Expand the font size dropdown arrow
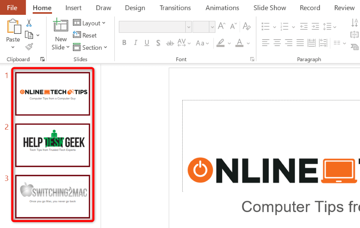The height and width of the screenshot is (228, 360). 212,27
